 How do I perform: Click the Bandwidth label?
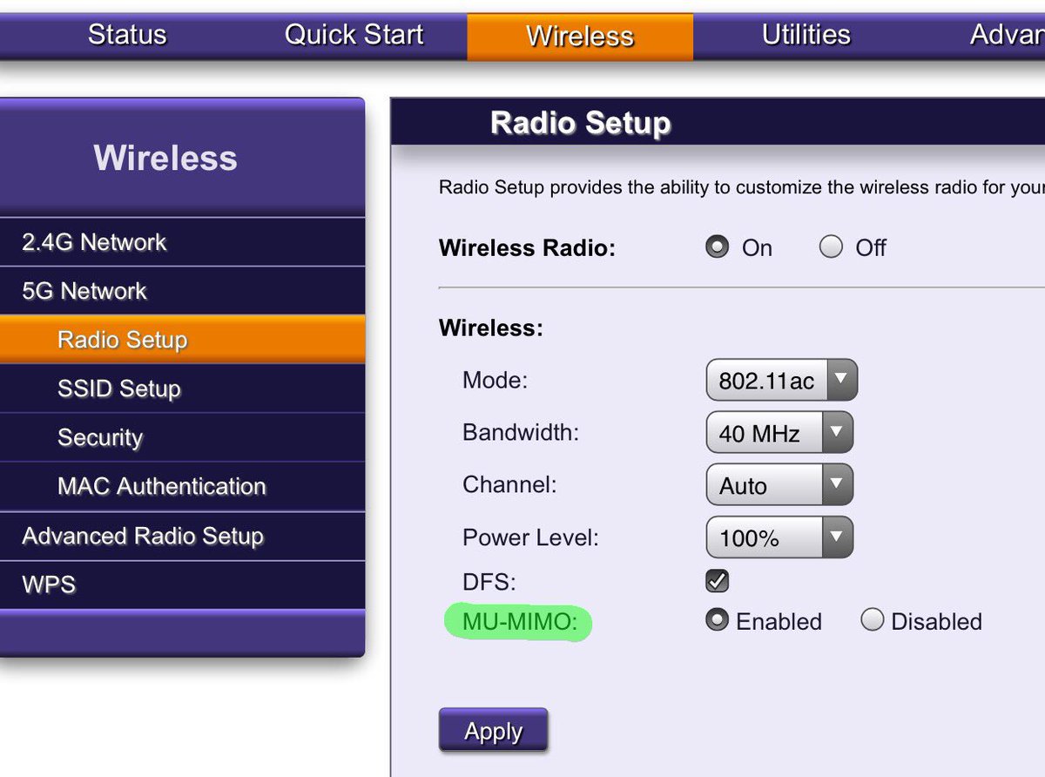click(x=521, y=432)
